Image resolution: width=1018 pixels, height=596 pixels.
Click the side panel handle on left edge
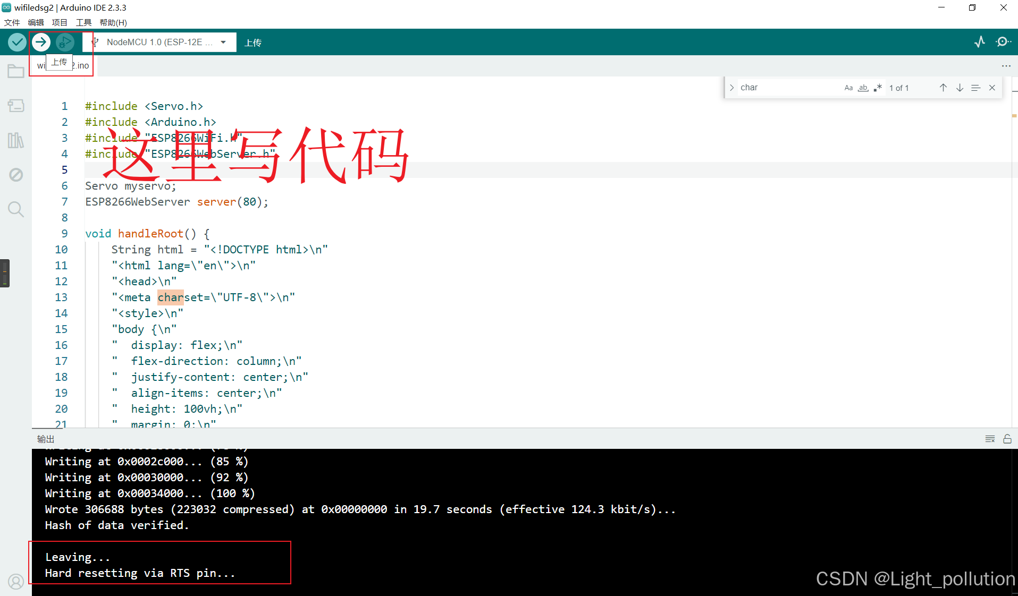(5, 273)
